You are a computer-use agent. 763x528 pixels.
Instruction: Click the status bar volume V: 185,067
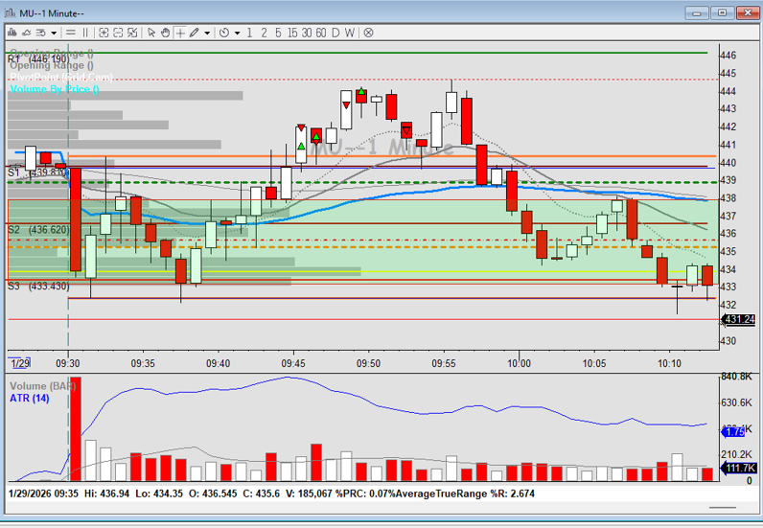[x=309, y=494]
